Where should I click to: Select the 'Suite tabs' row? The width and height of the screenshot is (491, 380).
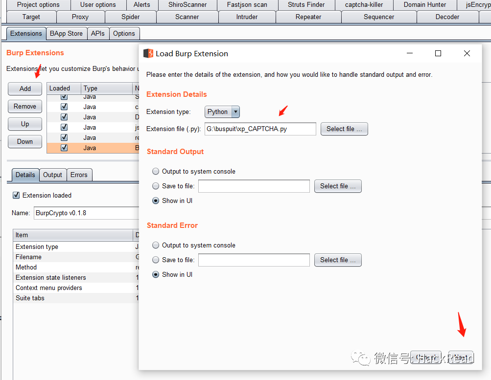tap(76, 298)
